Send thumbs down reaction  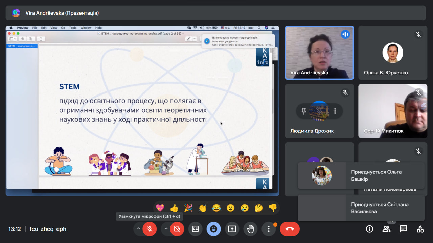coord(273,208)
